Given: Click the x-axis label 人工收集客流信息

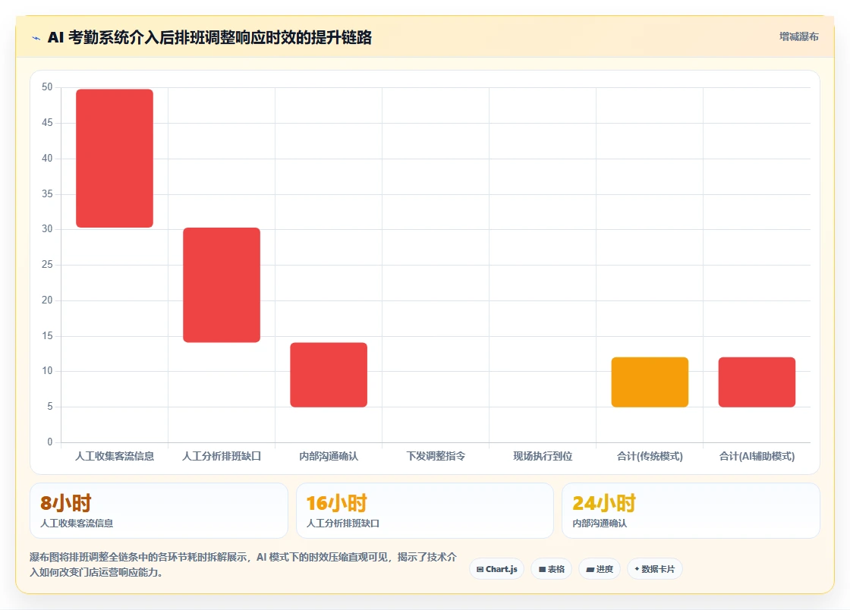Looking at the screenshot, I should (x=115, y=456).
